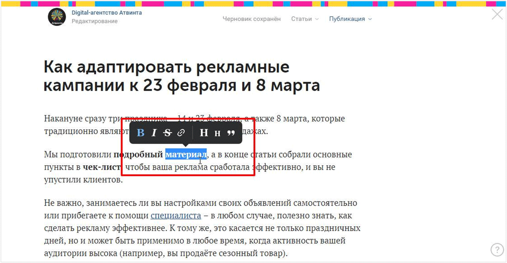Click the text упустили клиентов

coord(83,180)
